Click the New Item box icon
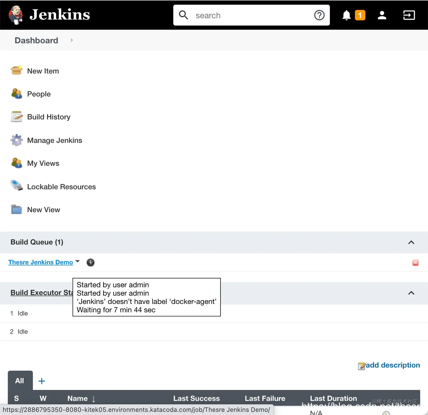The image size is (428, 415). 17,70
